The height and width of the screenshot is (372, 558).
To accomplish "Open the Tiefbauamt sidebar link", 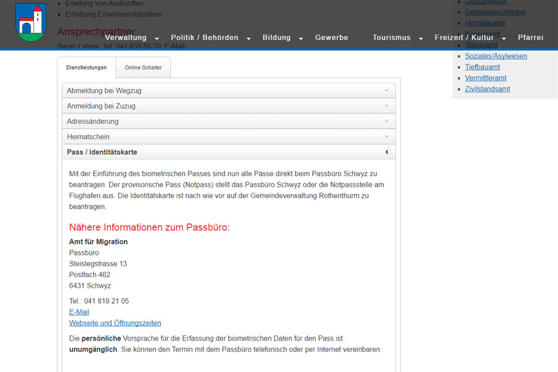I will [482, 67].
